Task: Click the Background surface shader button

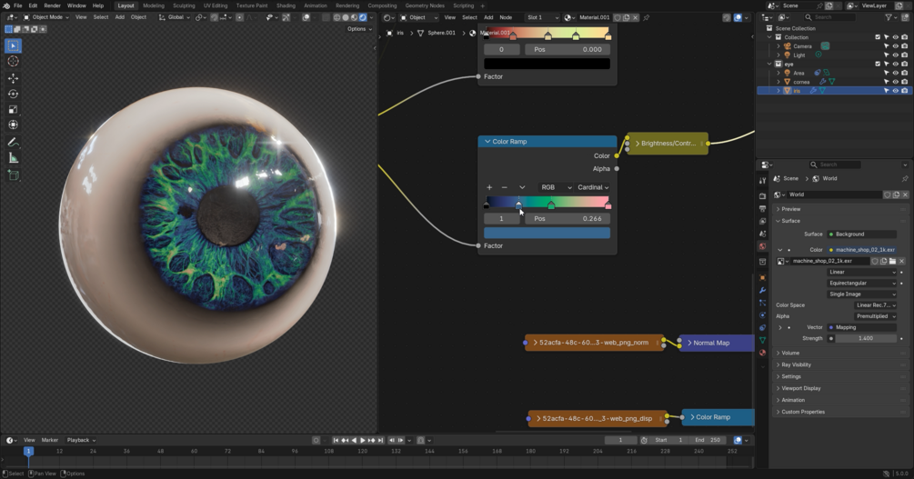Action: [862, 235]
